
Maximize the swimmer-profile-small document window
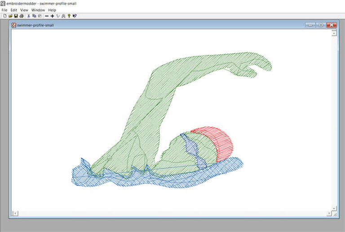pyautogui.click(x=321, y=25)
